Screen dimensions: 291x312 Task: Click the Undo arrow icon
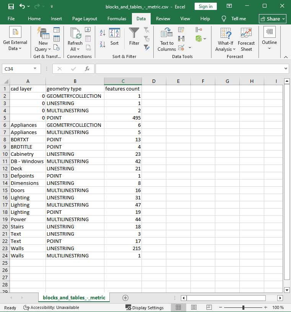click(x=22, y=6)
